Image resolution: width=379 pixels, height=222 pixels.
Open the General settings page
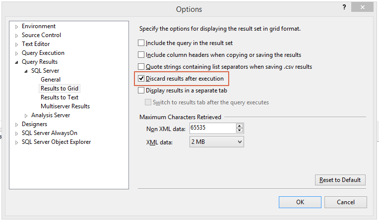point(51,80)
